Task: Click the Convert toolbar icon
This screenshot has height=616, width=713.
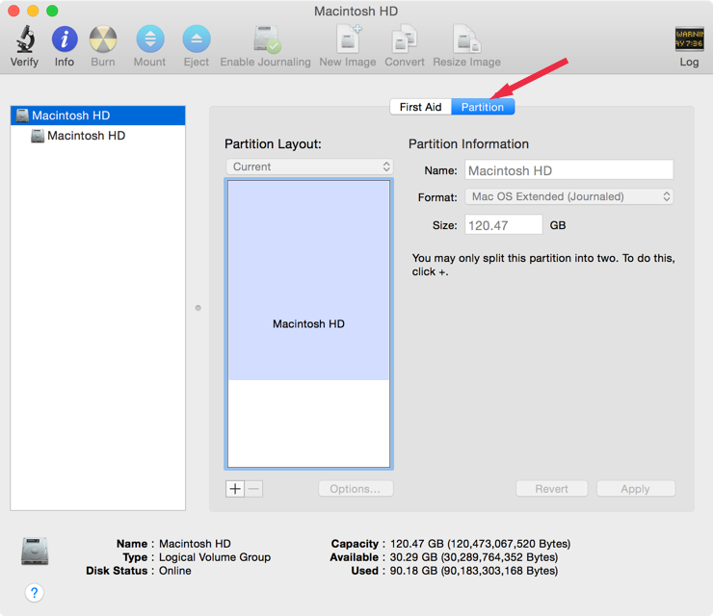Action: [x=405, y=39]
